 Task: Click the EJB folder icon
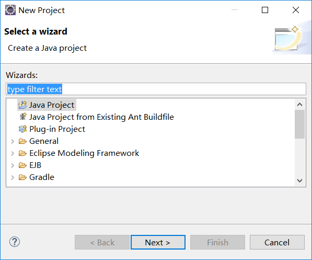tap(22, 165)
